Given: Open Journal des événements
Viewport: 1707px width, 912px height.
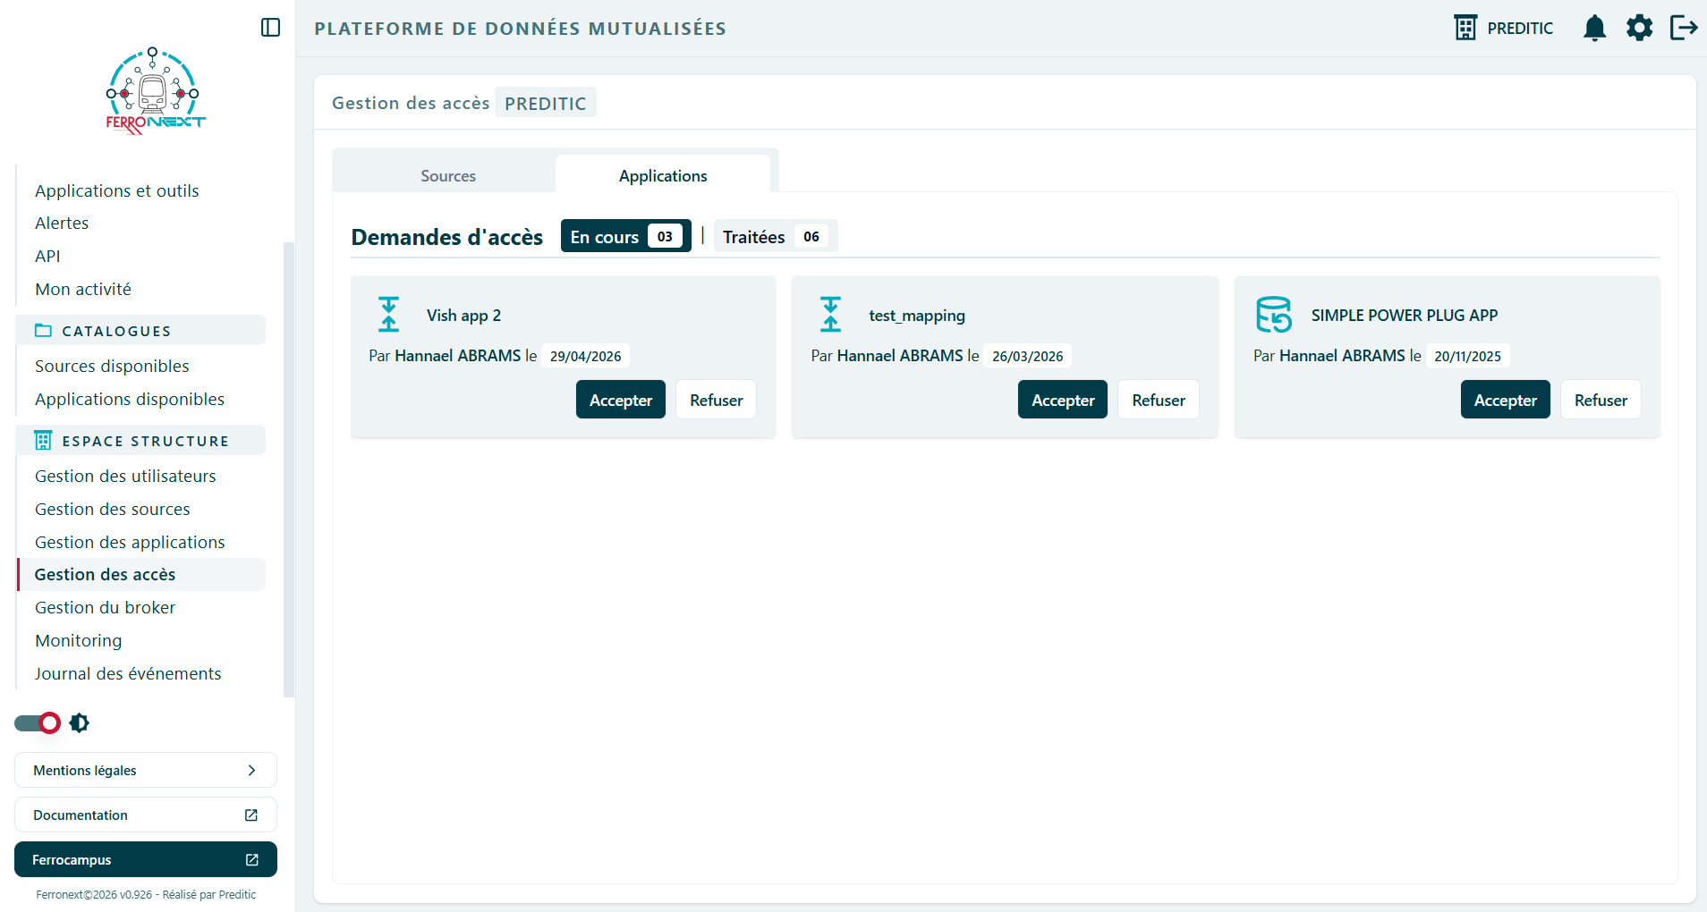Looking at the screenshot, I should tap(128, 673).
